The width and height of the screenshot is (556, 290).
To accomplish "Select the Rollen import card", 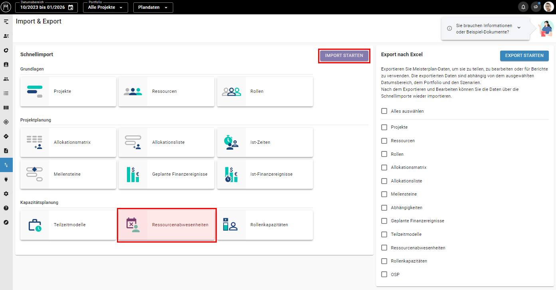I will point(265,92).
